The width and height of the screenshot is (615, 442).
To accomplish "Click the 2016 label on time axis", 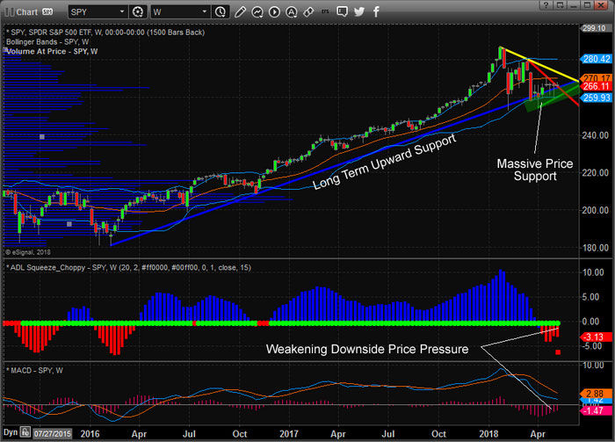I will tap(90, 434).
